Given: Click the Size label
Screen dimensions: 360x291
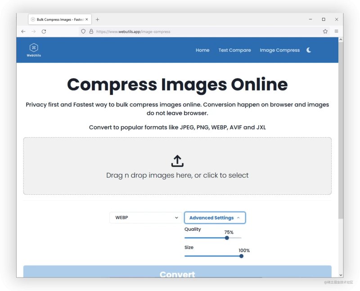Looking at the screenshot, I should pos(189,247).
